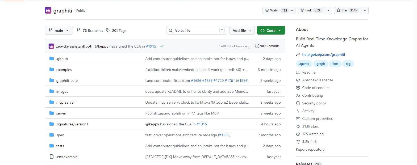This screenshot has width=417, height=165.
Task: Click the eye icon beside 175 watching
Action: [x=298, y=134]
